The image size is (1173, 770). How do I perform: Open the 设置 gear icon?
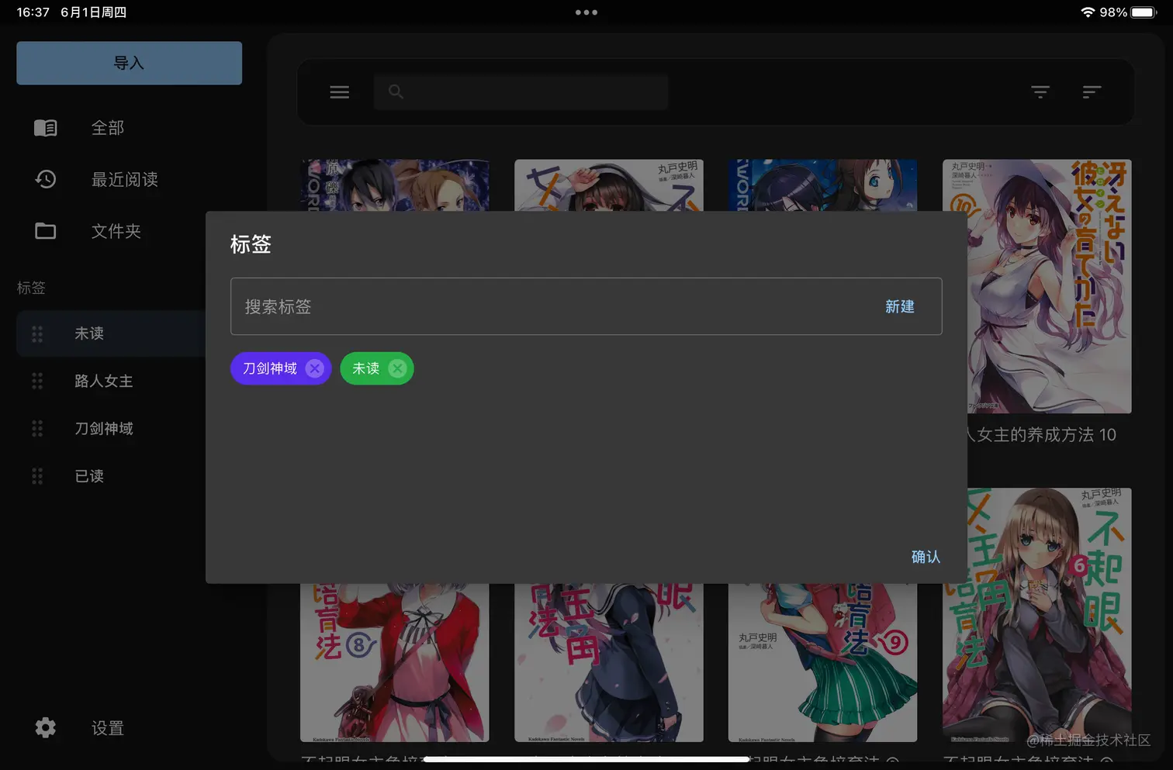coord(46,727)
